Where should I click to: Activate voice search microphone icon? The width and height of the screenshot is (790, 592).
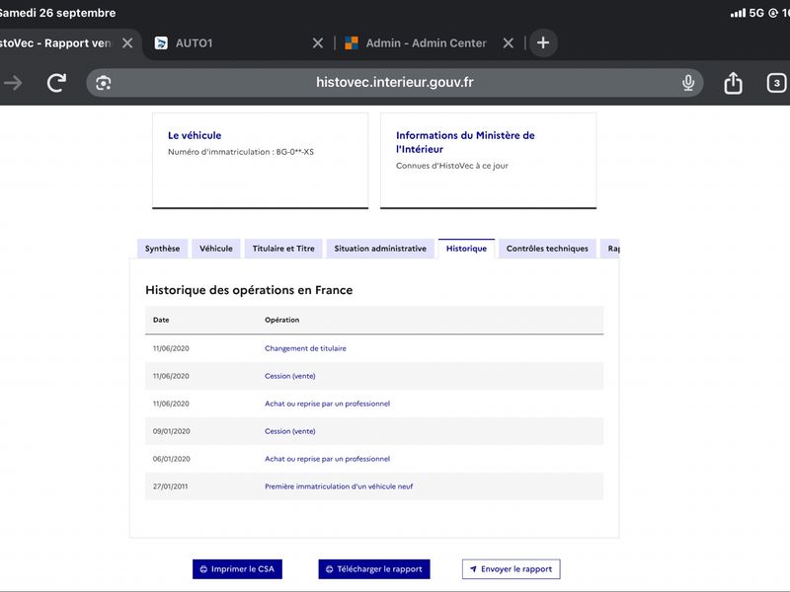(x=687, y=83)
